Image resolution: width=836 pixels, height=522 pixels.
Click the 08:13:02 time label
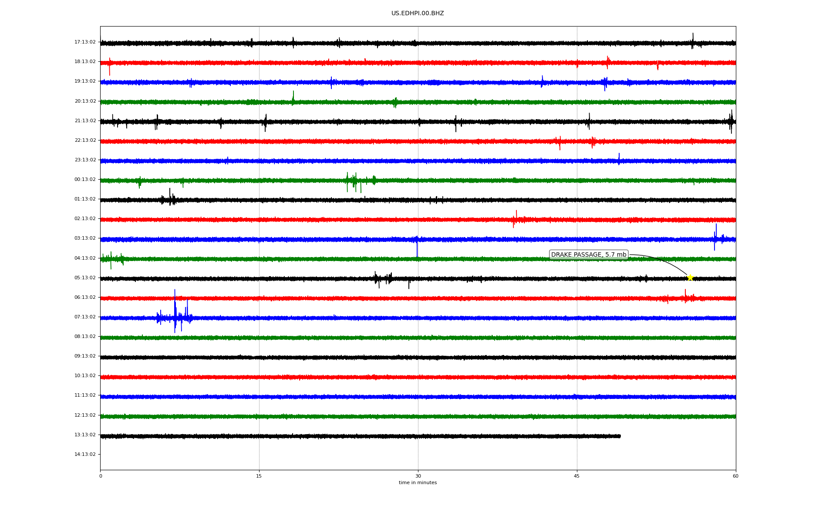pyautogui.click(x=85, y=337)
